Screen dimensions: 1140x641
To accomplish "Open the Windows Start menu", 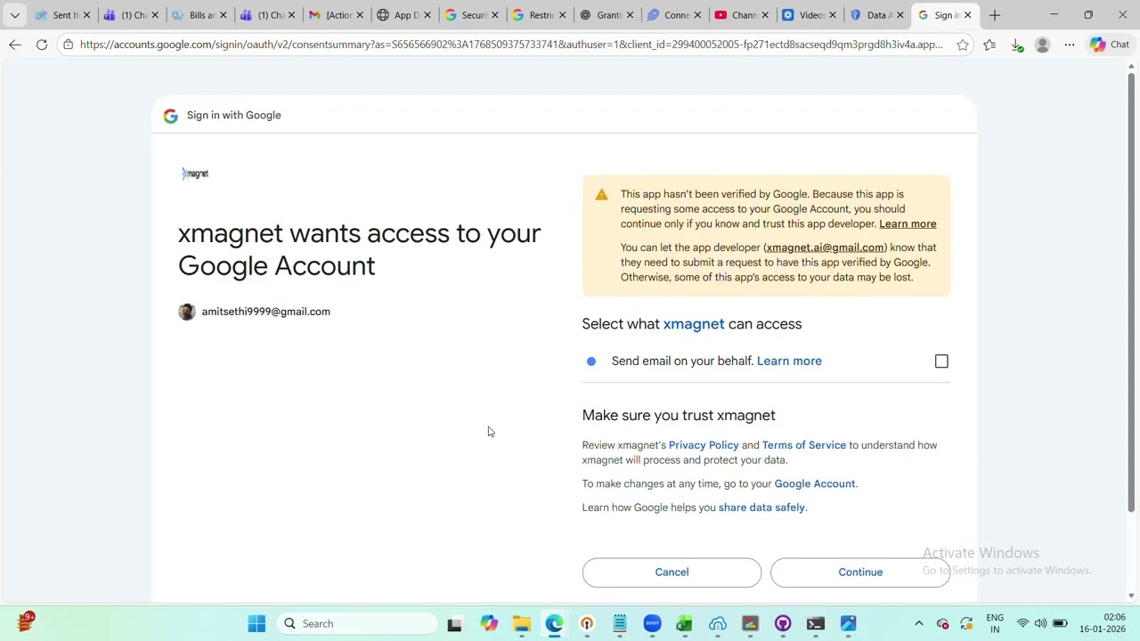I will click(x=256, y=623).
